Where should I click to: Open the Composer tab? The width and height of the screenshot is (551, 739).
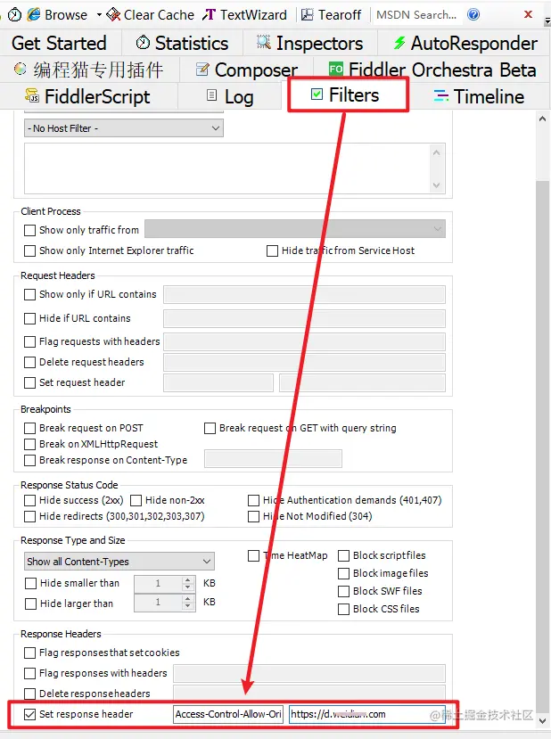click(246, 70)
